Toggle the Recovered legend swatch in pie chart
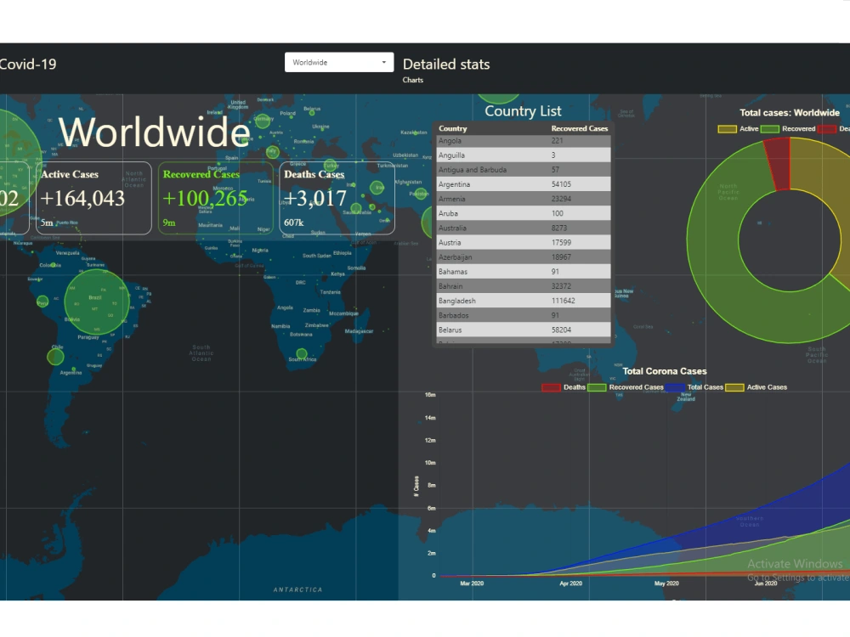Screen dimensions: 850x637 click(x=769, y=129)
